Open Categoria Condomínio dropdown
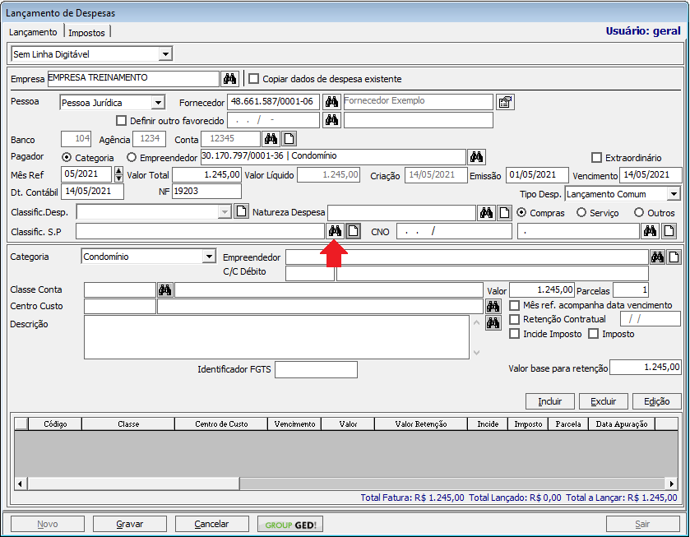The width and height of the screenshot is (690, 537). [209, 257]
